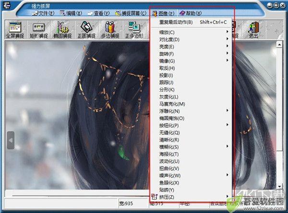This screenshot has width=288, height=213.
Task: Open the 帮助(H) menu
Action: (x=191, y=13)
